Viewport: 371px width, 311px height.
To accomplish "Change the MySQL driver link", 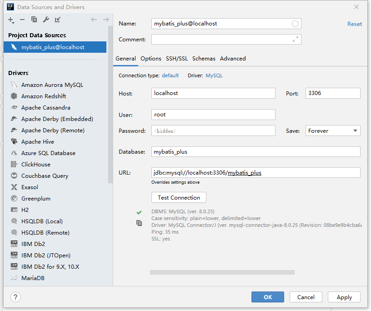I will [214, 75].
